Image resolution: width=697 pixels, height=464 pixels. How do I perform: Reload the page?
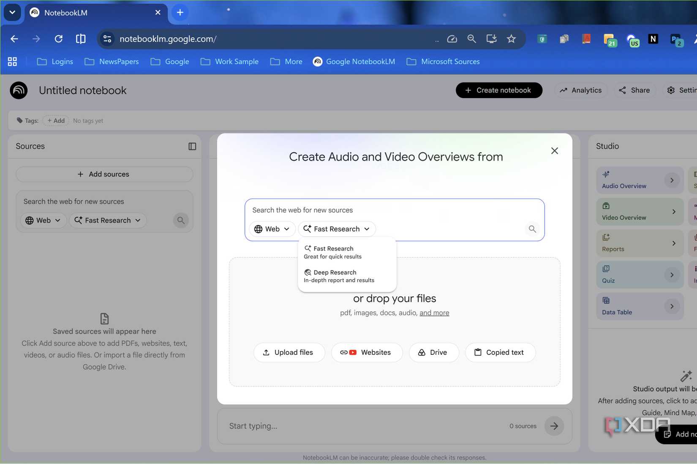point(58,39)
